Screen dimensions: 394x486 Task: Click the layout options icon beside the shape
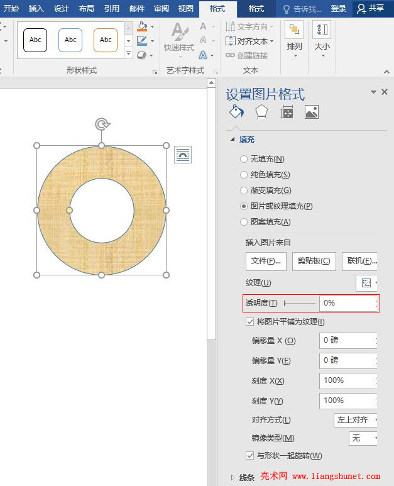pyautogui.click(x=183, y=155)
